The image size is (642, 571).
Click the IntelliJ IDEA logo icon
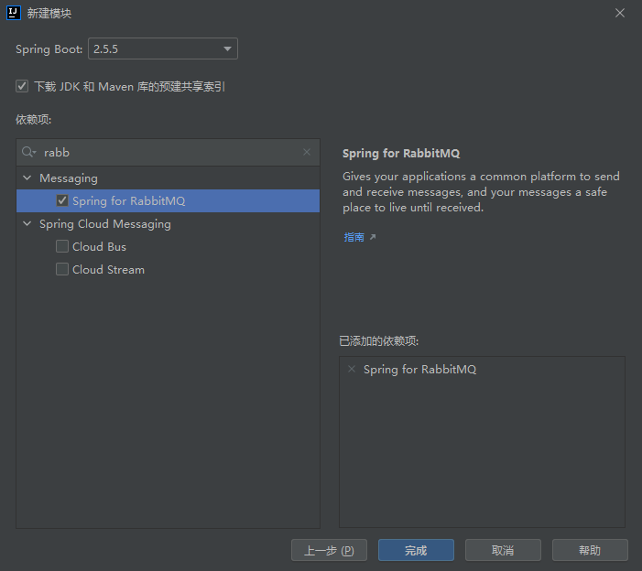(14, 13)
